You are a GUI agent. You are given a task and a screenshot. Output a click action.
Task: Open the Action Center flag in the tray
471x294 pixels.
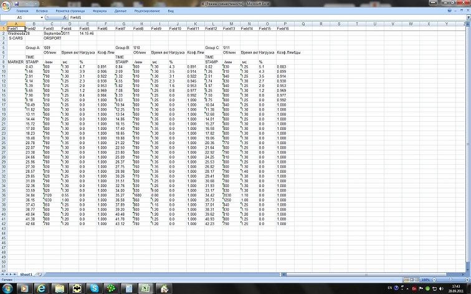421,288
